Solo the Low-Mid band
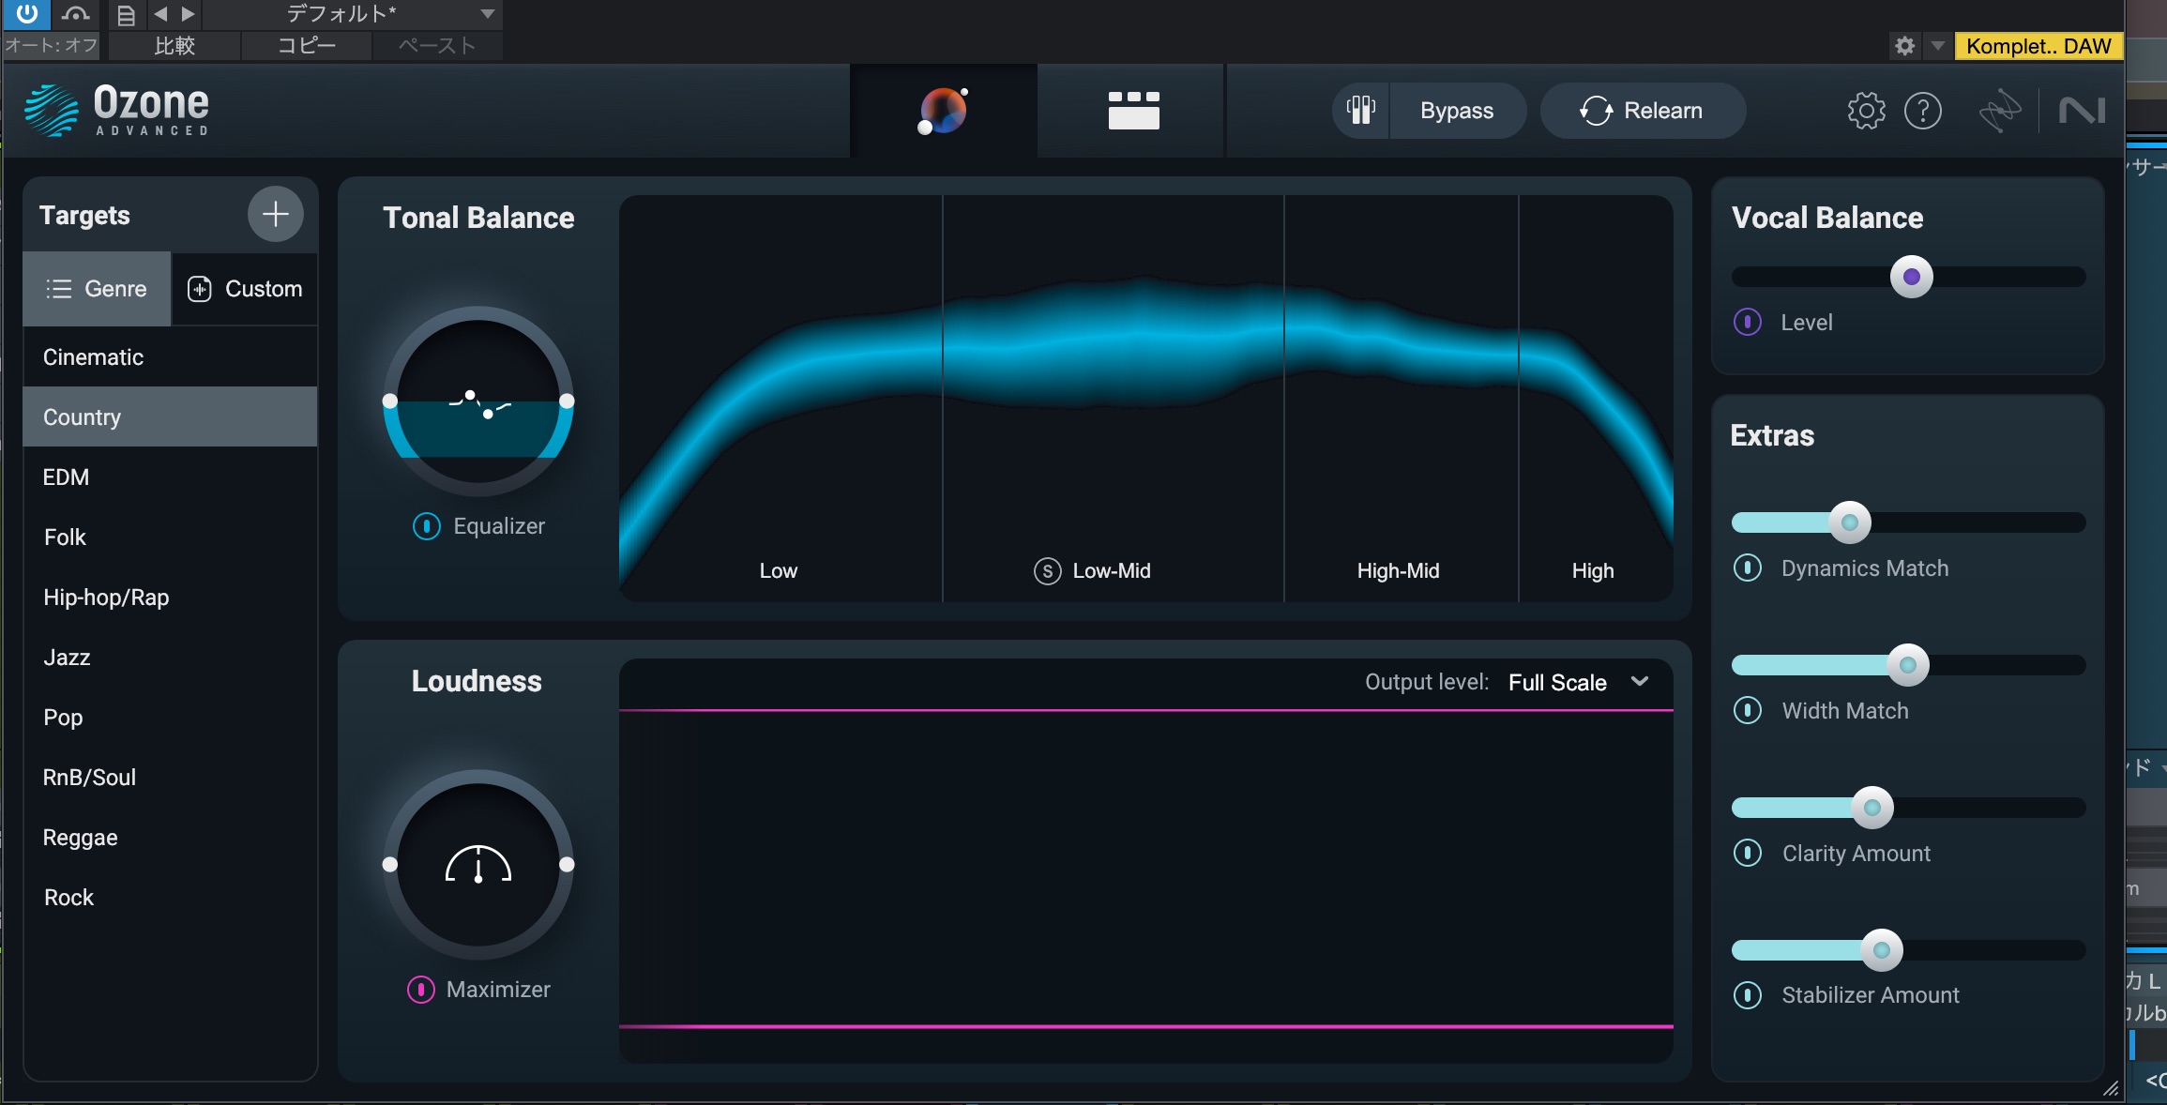Image resolution: width=2167 pixels, height=1105 pixels. pos(1047,570)
